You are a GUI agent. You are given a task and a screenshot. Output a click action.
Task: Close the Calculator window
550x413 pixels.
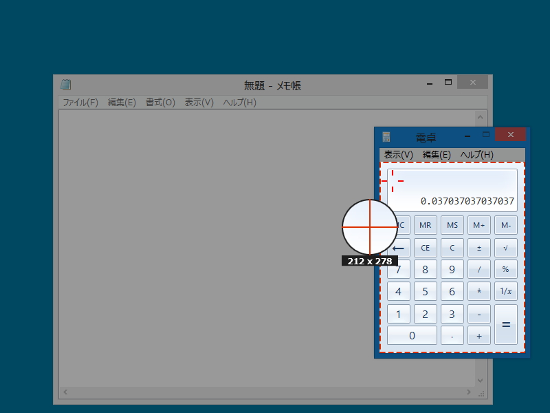[511, 134]
